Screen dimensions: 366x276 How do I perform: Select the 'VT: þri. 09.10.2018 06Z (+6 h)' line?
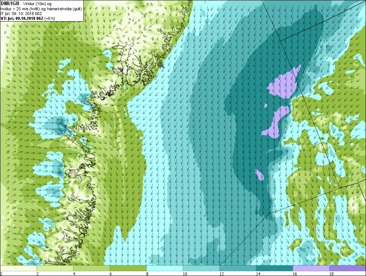point(28,18)
